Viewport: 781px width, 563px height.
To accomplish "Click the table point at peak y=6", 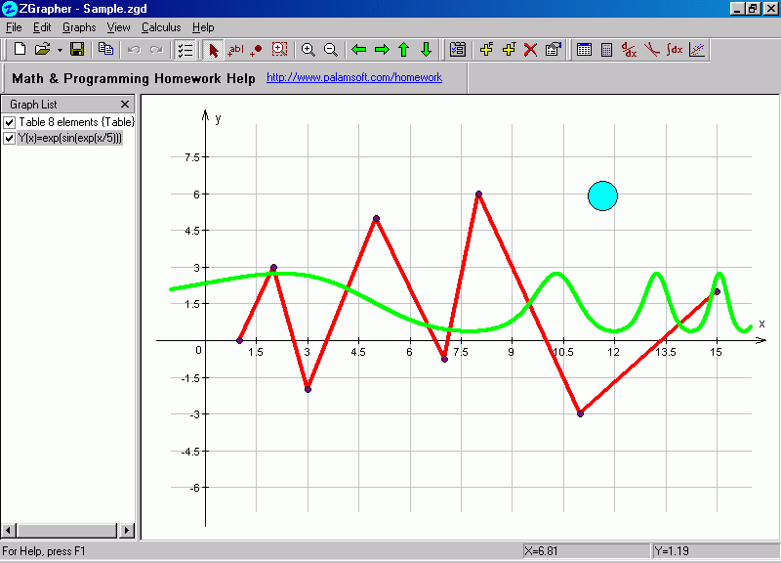I will pyautogui.click(x=478, y=194).
